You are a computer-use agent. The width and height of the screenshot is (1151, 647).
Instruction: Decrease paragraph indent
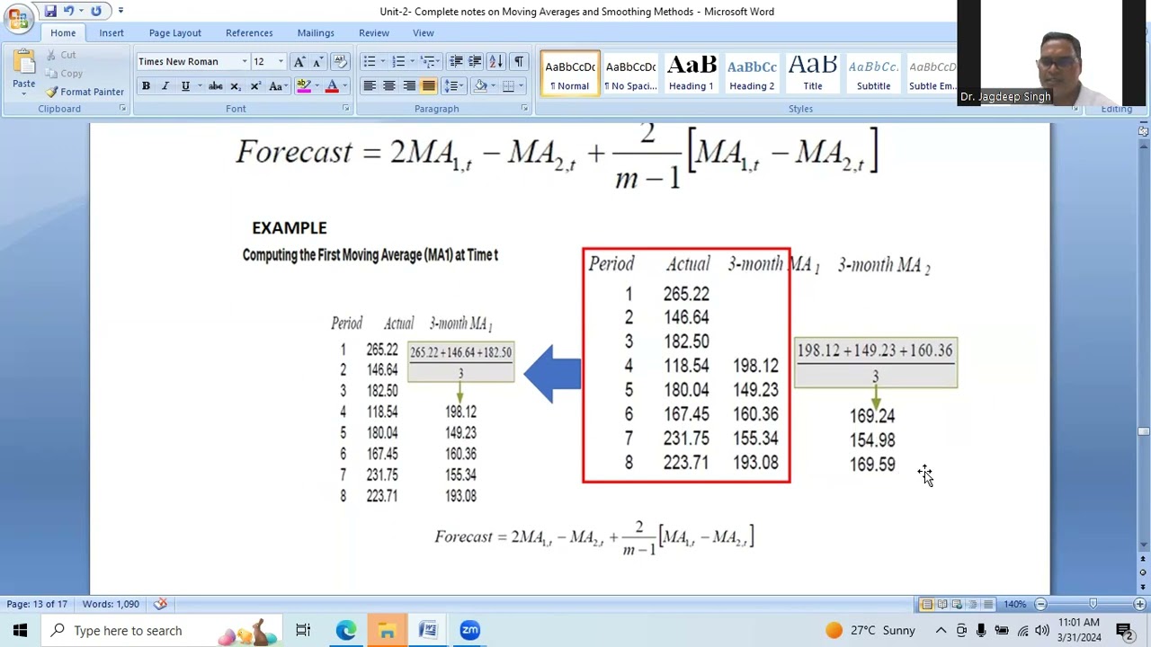(x=456, y=61)
